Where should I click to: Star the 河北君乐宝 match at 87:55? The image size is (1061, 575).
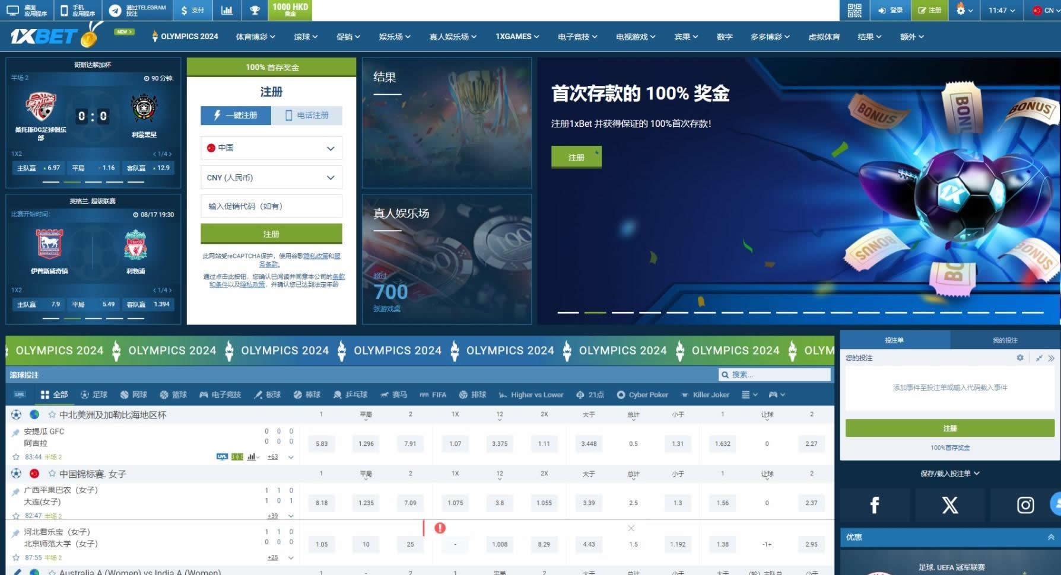16,557
